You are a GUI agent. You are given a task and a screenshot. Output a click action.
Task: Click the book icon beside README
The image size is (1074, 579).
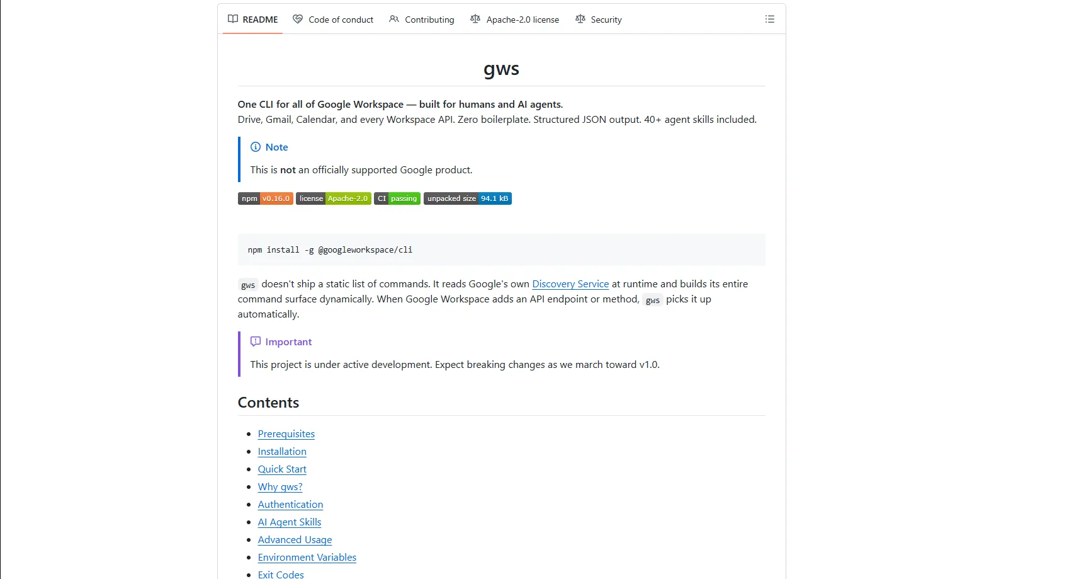232,19
